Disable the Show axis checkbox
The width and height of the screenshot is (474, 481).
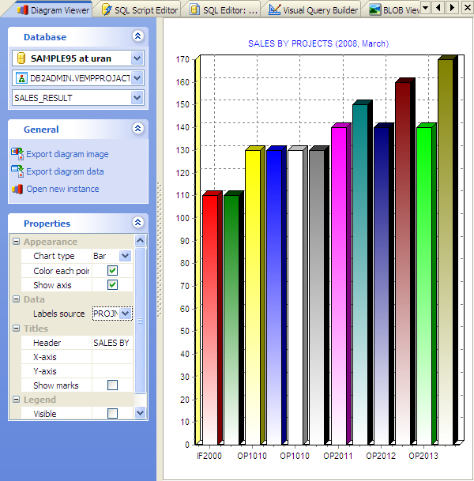(x=112, y=285)
